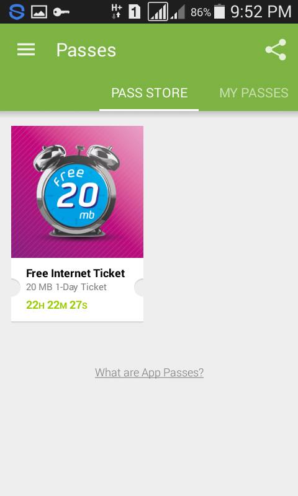The height and width of the screenshot is (496, 298).
Task: Tap the Passes title in header
Action: (86, 50)
